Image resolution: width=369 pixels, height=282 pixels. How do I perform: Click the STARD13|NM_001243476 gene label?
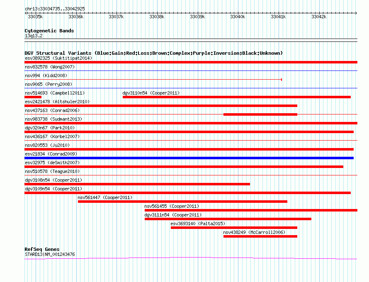pos(50,255)
